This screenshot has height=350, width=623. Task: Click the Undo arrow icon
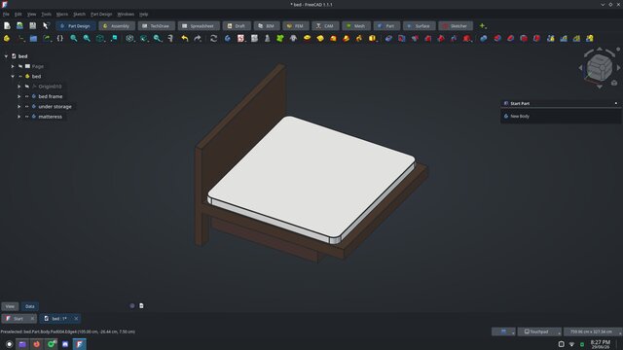tap(185, 39)
